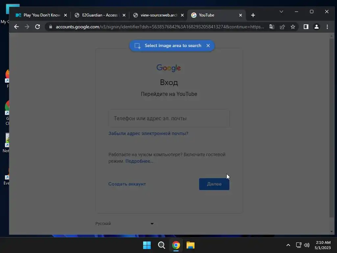The width and height of the screenshot is (337, 253).
Task: Open tab search chevron in title bar
Action: coord(281,12)
